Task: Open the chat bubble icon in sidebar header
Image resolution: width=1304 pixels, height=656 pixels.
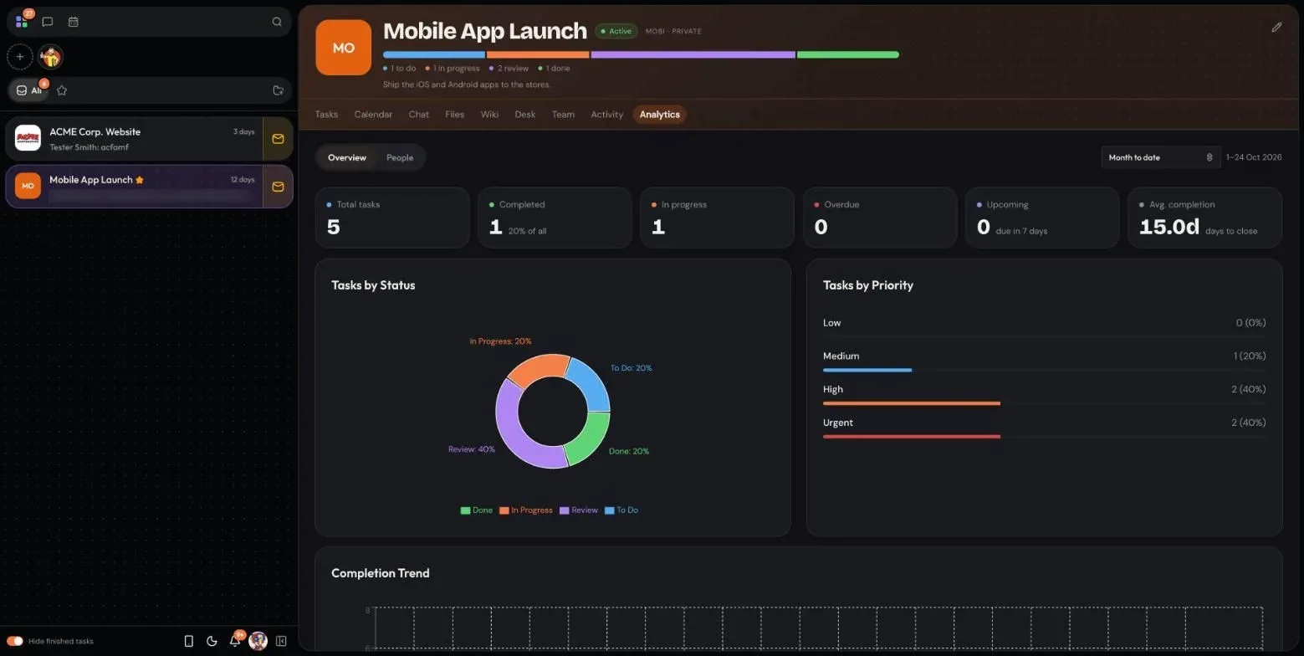Action: 48,22
